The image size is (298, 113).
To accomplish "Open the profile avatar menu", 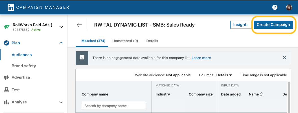I will [x=289, y=7].
